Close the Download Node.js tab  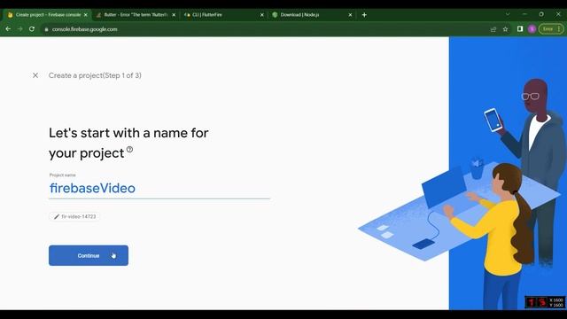(350, 15)
